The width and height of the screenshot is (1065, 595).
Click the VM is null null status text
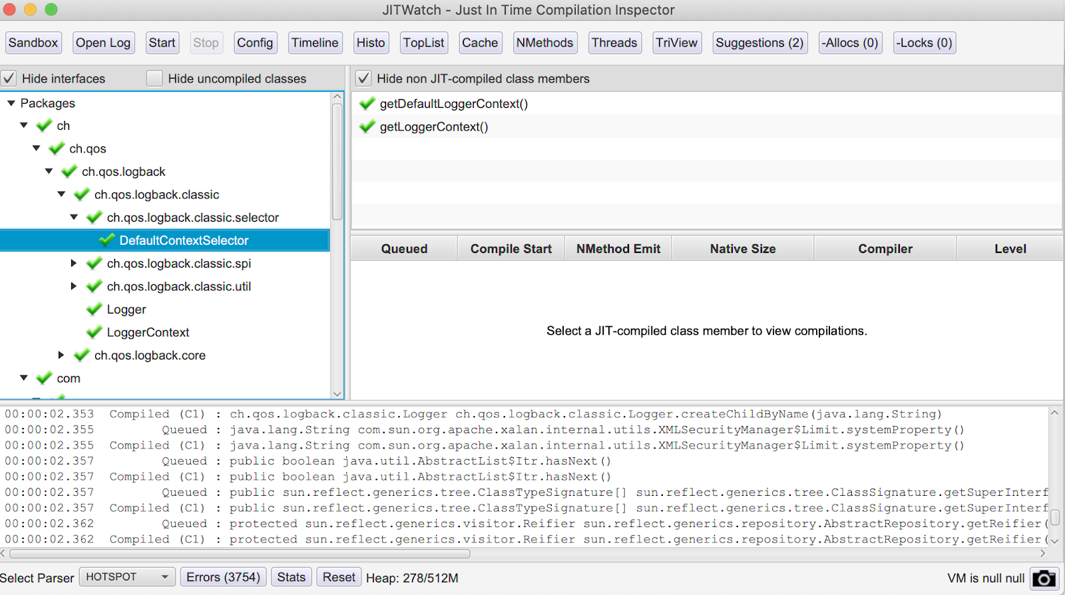(x=986, y=578)
